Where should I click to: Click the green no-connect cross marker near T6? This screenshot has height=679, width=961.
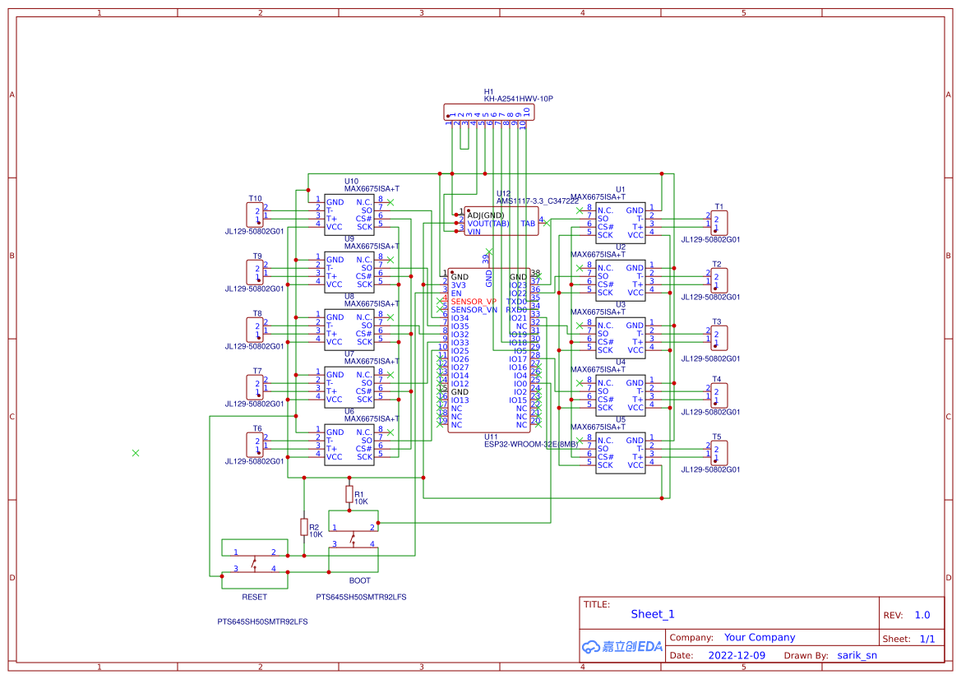coord(136,452)
